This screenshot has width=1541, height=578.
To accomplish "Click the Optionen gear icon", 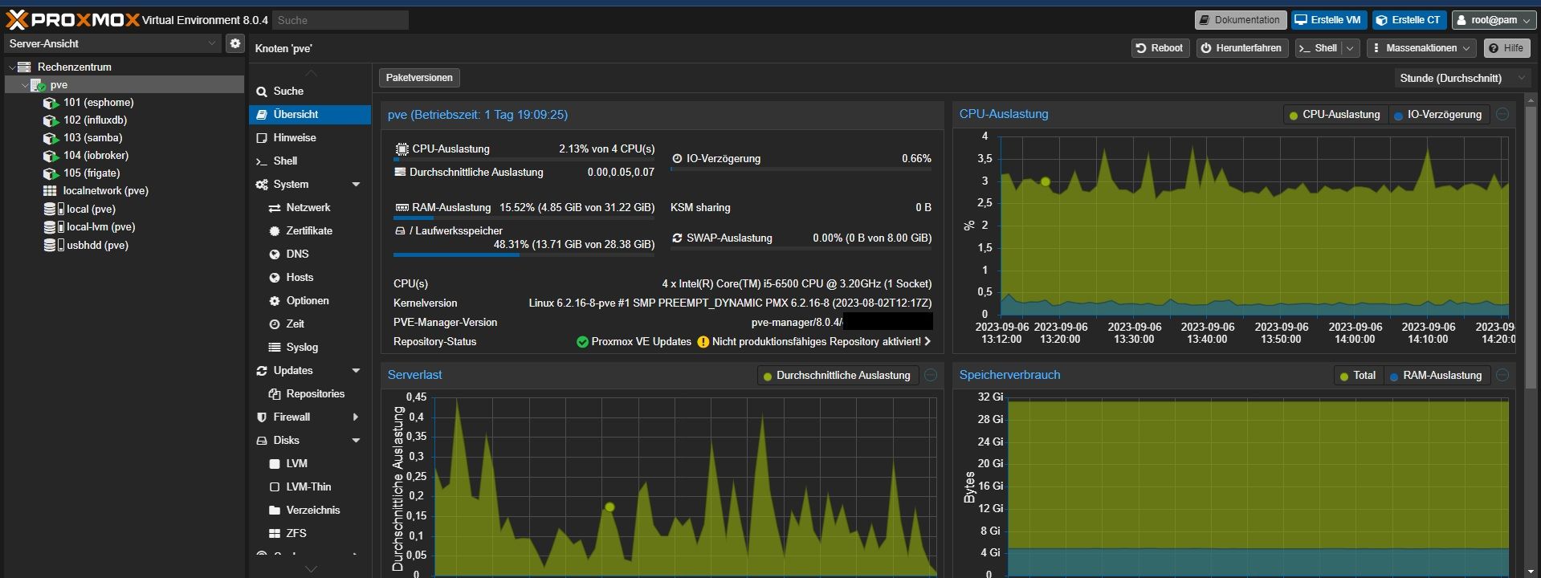I will [x=274, y=301].
